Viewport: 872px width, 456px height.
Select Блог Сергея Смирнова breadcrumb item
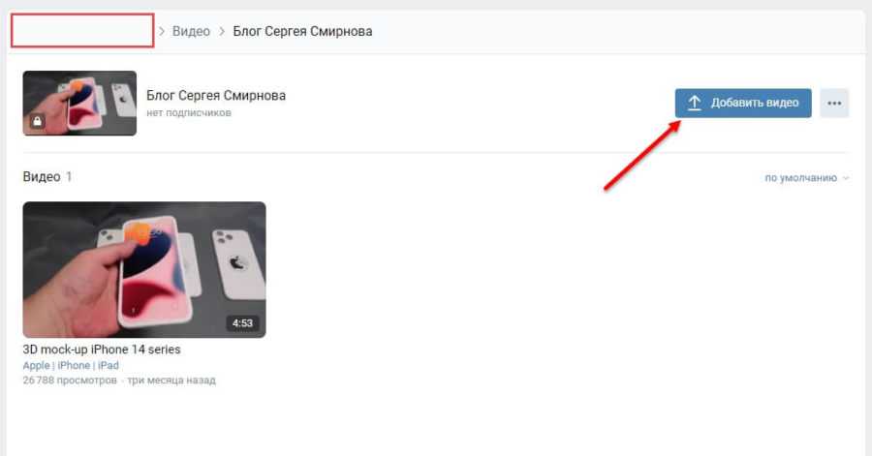point(302,31)
